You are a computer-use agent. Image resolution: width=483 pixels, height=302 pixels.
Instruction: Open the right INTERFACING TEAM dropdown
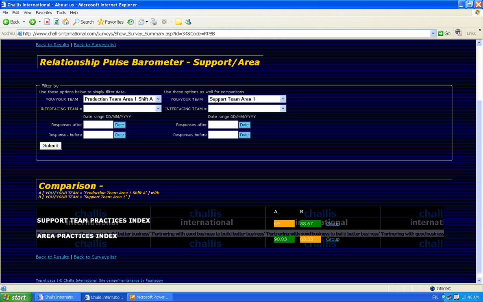pyautogui.click(x=247, y=109)
